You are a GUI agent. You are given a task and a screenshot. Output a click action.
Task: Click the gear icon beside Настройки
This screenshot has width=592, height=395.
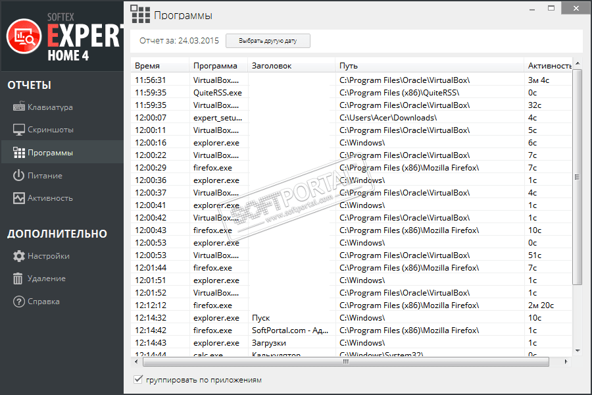[x=19, y=256]
